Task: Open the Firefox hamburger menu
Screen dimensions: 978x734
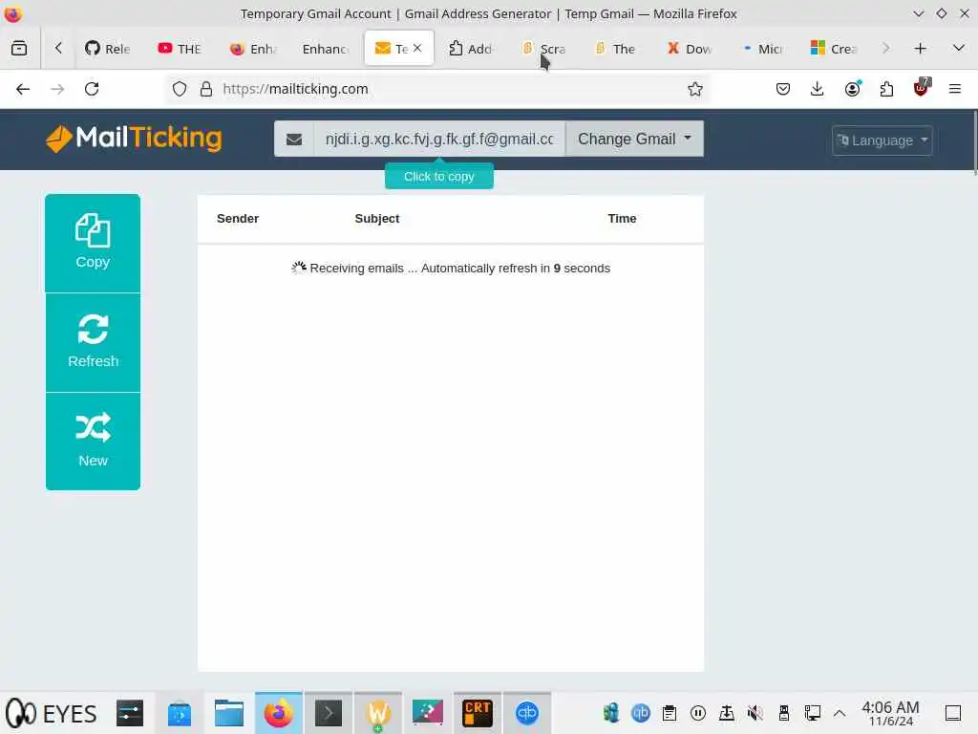Action: (x=955, y=89)
